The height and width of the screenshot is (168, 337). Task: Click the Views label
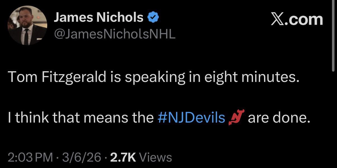[155, 157]
